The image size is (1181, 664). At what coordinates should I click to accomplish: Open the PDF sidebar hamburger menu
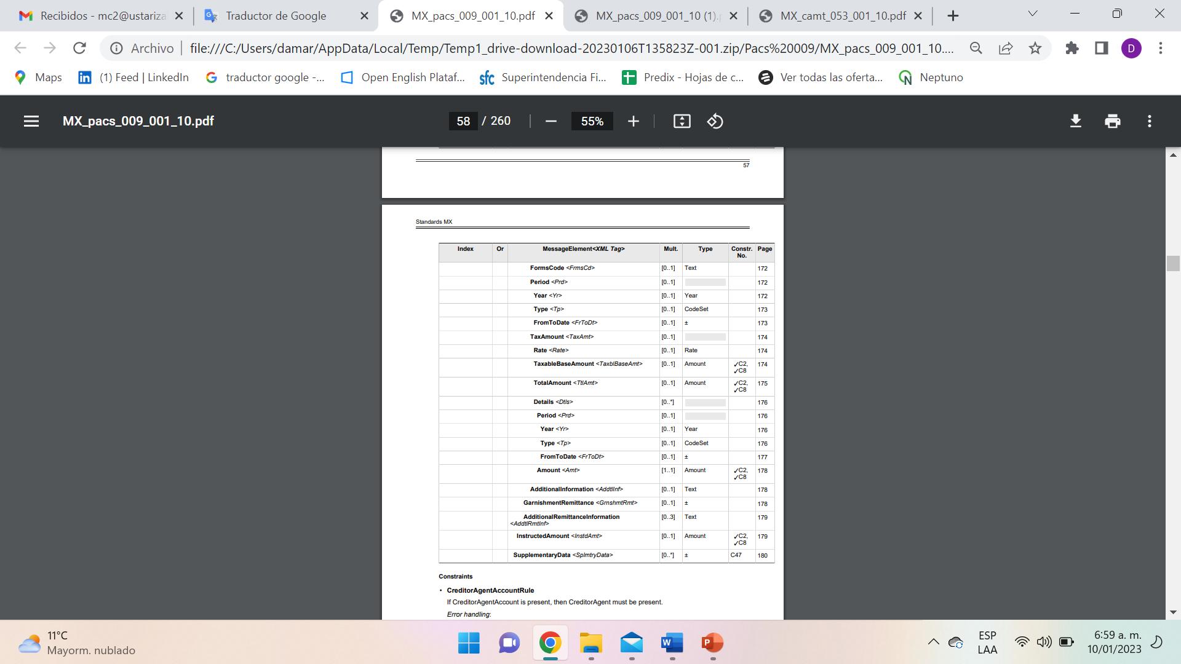31,121
